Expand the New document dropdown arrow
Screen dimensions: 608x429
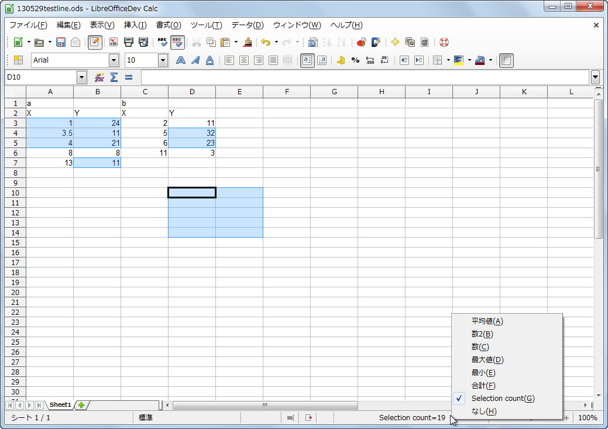[29, 42]
